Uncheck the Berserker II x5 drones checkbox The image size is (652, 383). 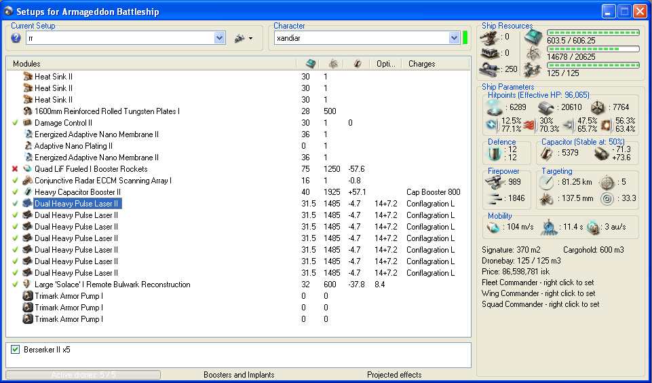click(x=16, y=350)
